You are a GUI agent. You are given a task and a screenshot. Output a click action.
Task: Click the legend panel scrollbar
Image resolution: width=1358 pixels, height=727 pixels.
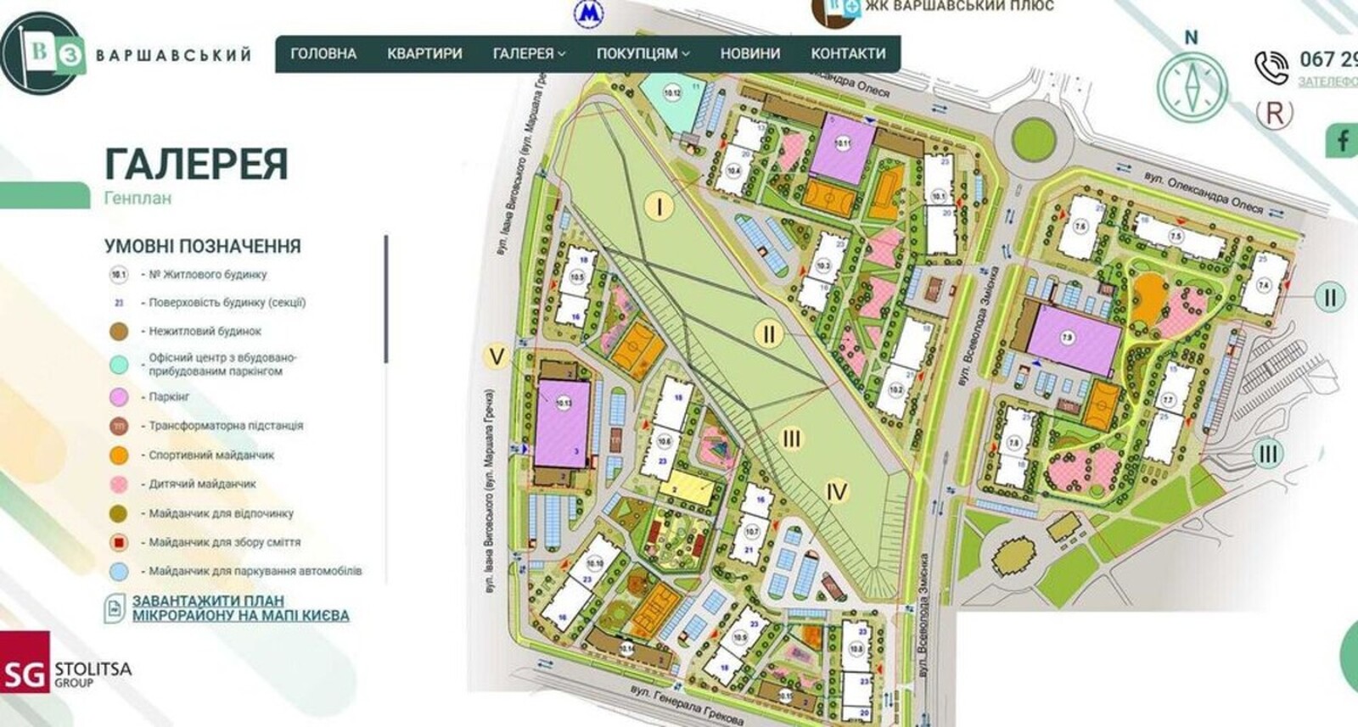386,299
